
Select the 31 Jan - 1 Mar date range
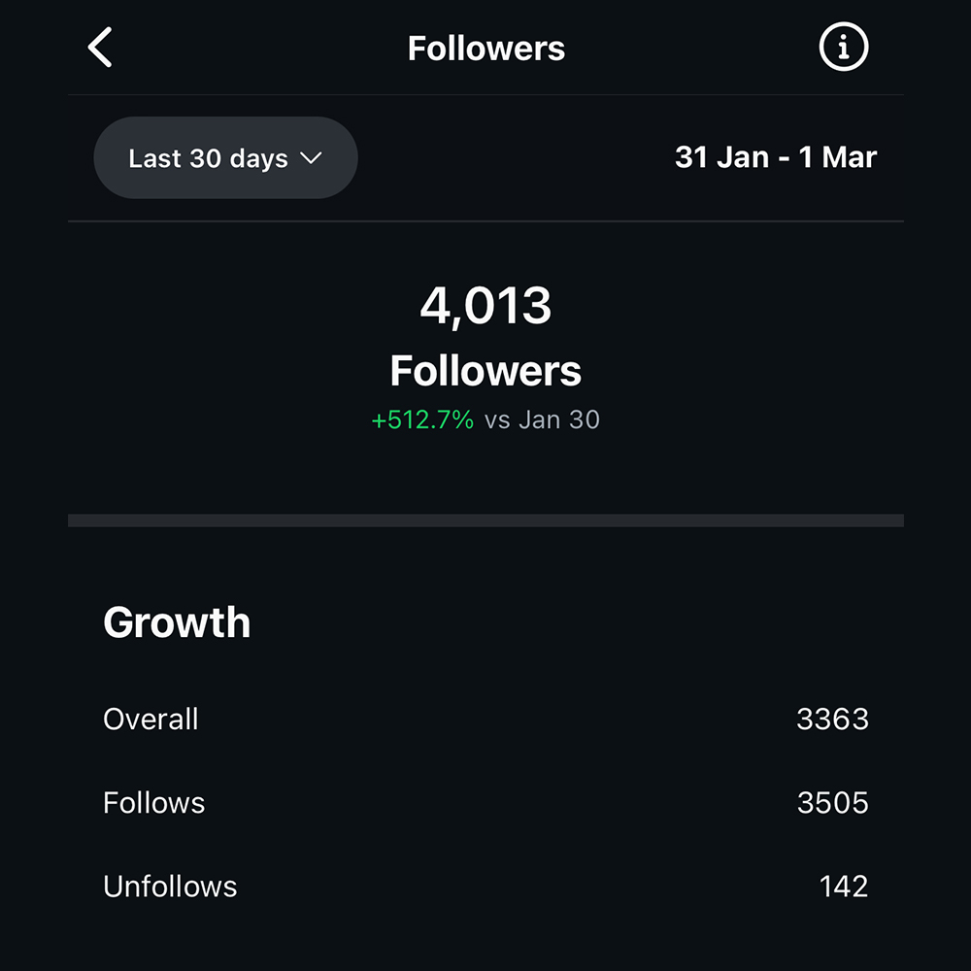tap(775, 157)
